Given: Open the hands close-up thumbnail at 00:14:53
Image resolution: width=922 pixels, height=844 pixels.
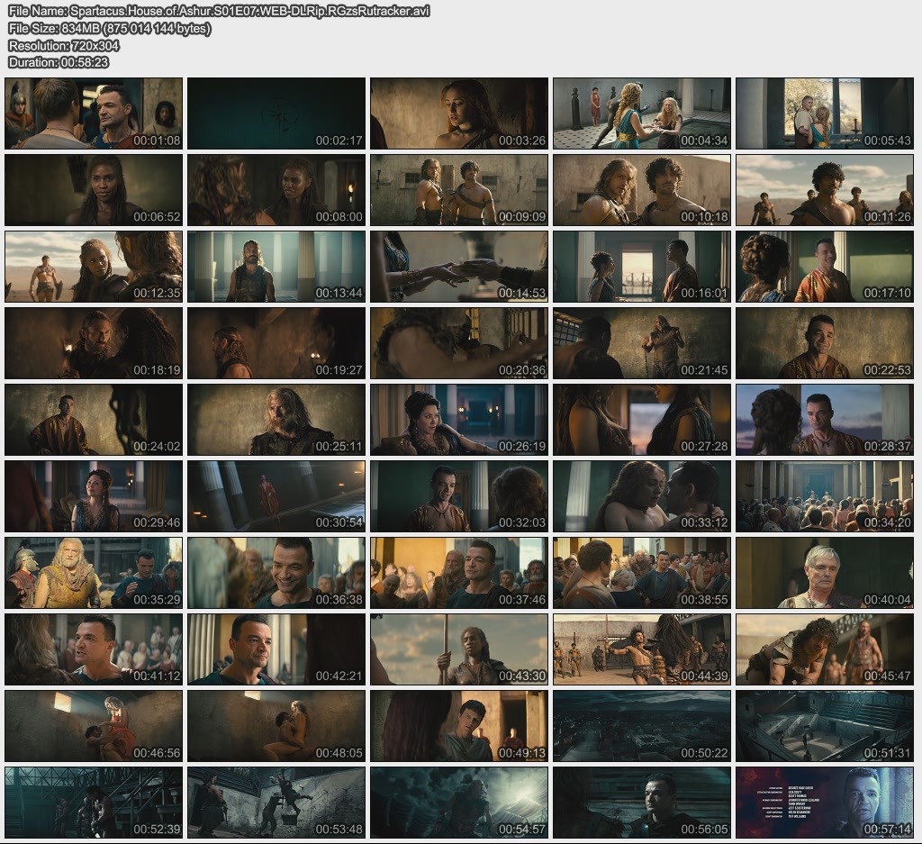Looking at the screenshot, I should click(459, 267).
